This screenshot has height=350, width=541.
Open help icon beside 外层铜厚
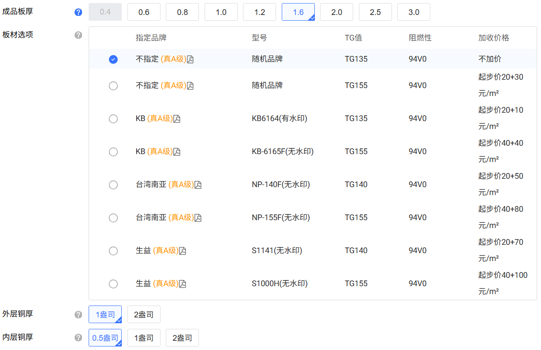(x=78, y=314)
